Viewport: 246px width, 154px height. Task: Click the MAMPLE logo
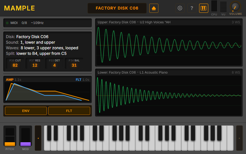pos(19,8)
